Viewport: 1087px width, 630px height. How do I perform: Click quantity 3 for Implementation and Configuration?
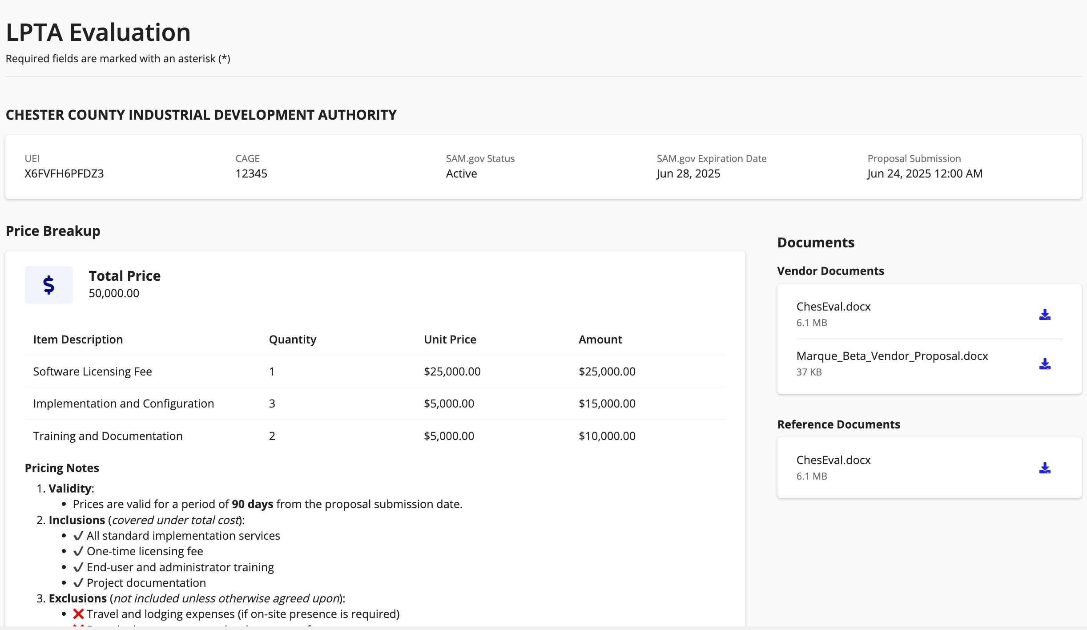pos(272,404)
